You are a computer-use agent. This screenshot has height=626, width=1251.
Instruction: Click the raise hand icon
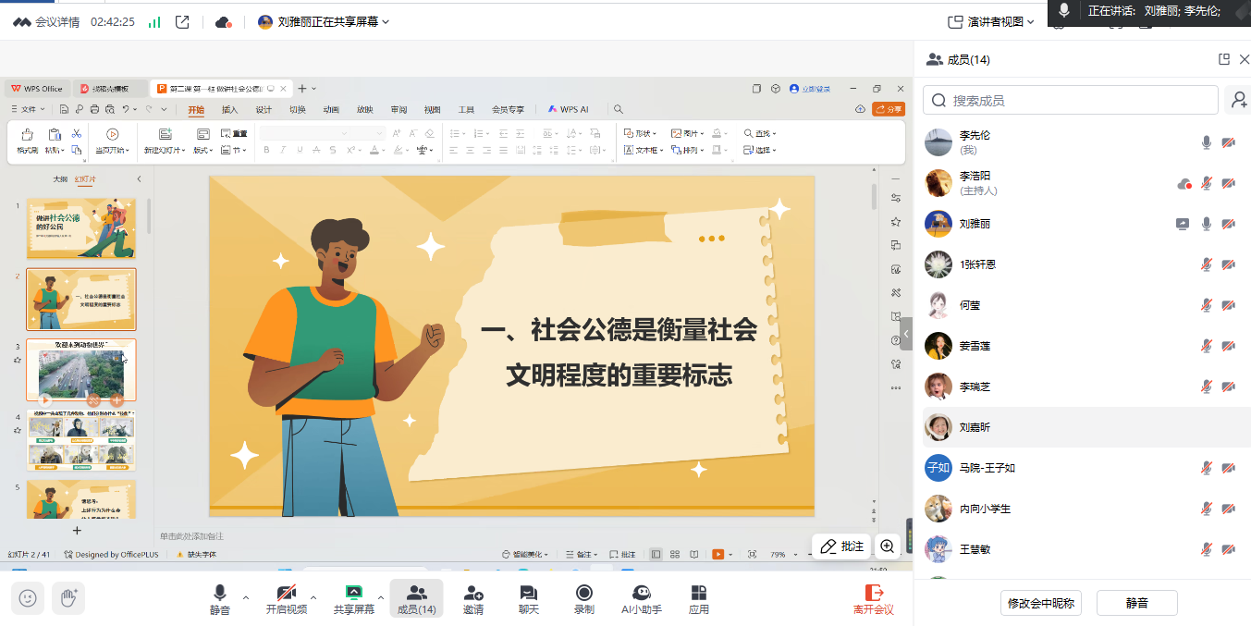point(68,598)
